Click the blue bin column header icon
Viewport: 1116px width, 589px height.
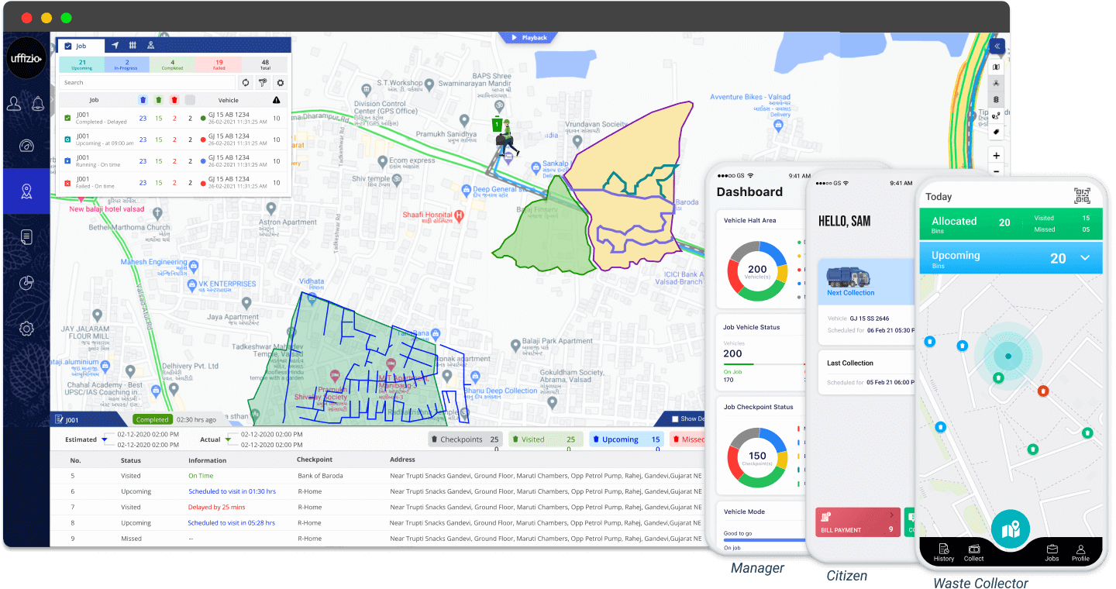(x=143, y=100)
